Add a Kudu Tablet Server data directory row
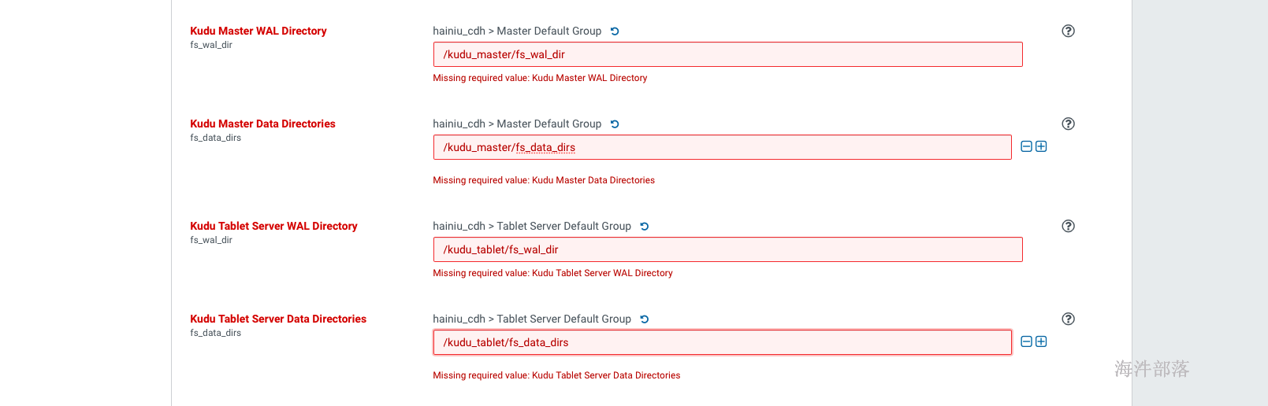 (x=1041, y=341)
